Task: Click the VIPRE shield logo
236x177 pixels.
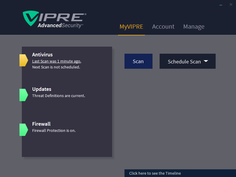Action: click(30, 18)
